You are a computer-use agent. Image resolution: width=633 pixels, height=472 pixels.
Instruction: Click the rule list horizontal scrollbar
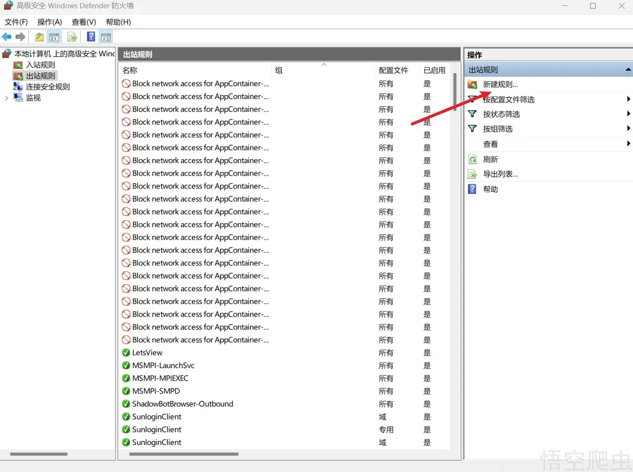point(184,454)
